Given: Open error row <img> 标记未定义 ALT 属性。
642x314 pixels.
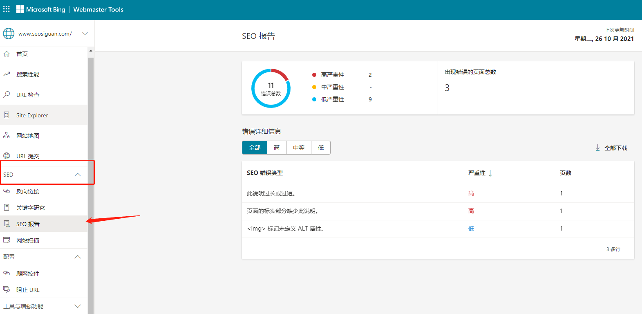Looking at the screenshot, I should pyautogui.click(x=438, y=229).
